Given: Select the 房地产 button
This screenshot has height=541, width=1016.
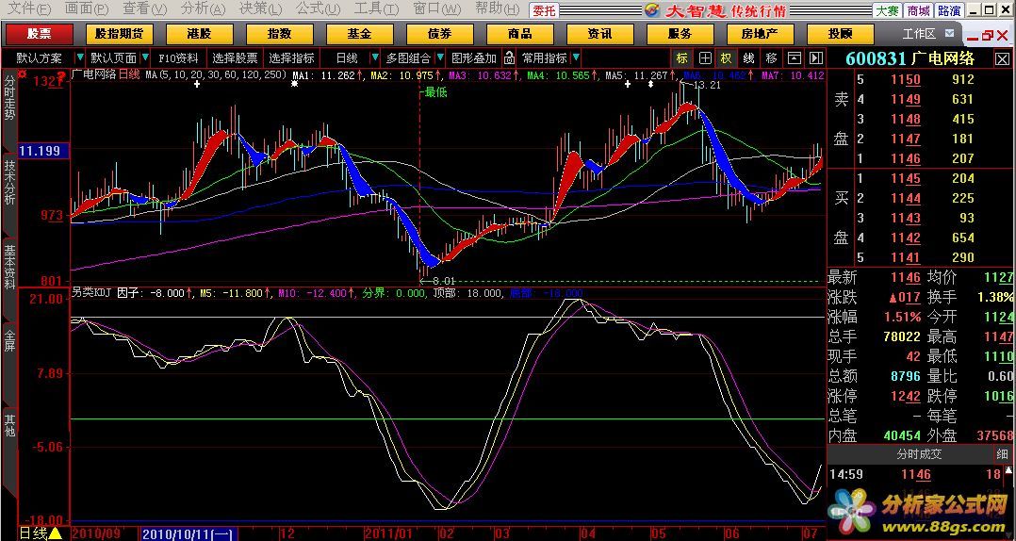Looking at the screenshot, I should coord(760,34).
